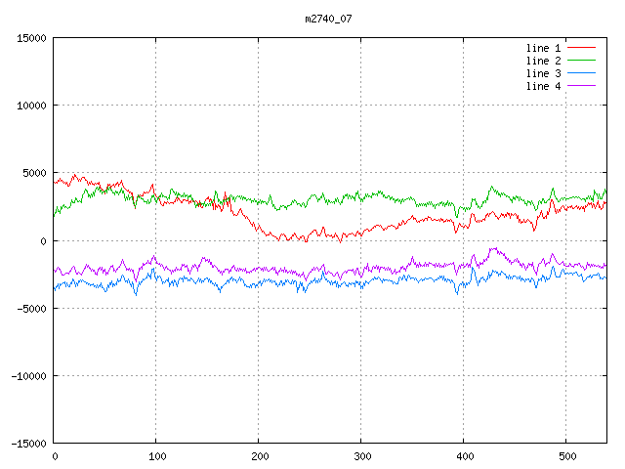Click the 5000 y-axis tick label
625x469 pixels.
pyautogui.click(x=34, y=173)
